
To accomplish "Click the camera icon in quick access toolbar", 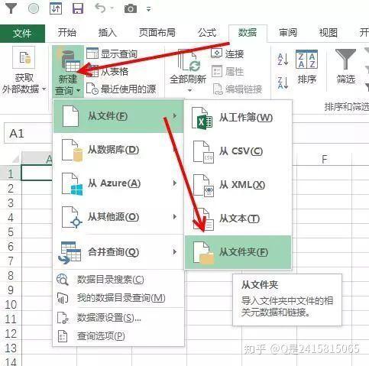I will coord(131,9).
